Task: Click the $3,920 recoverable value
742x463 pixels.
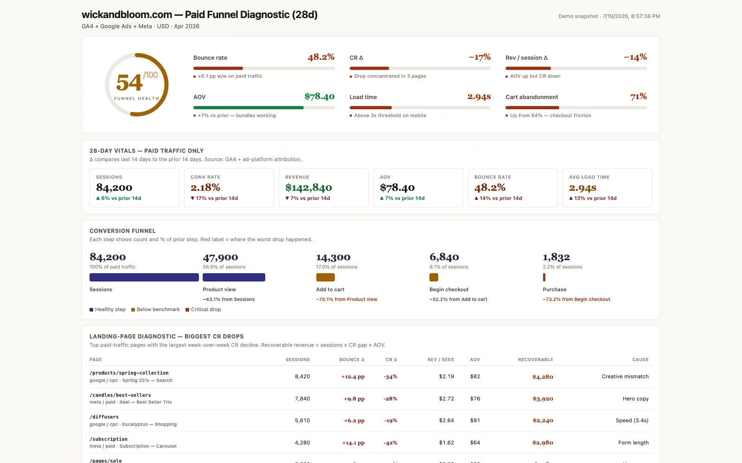Action: pyautogui.click(x=543, y=399)
